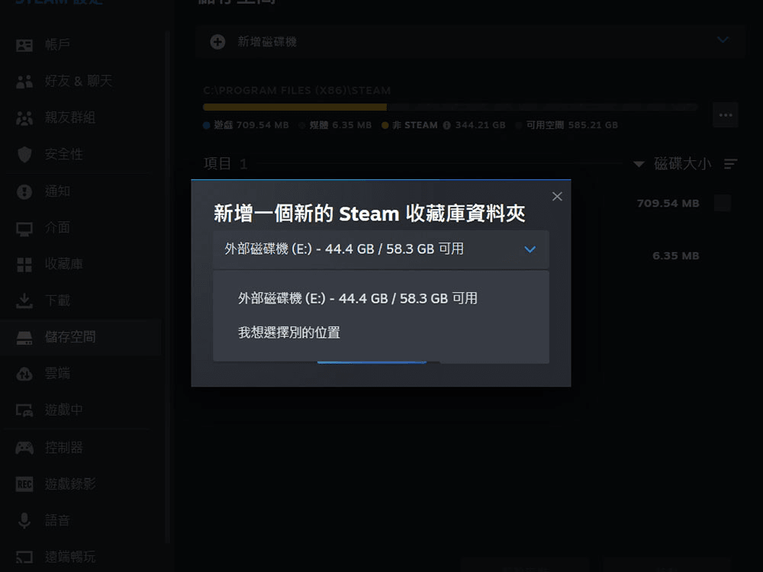Click the sort order icon beside 磁碟大小
This screenshot has height=572, width=763.
click(x=731, y=164)
